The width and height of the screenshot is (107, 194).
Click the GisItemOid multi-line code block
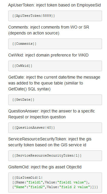[x=55, y=182]
